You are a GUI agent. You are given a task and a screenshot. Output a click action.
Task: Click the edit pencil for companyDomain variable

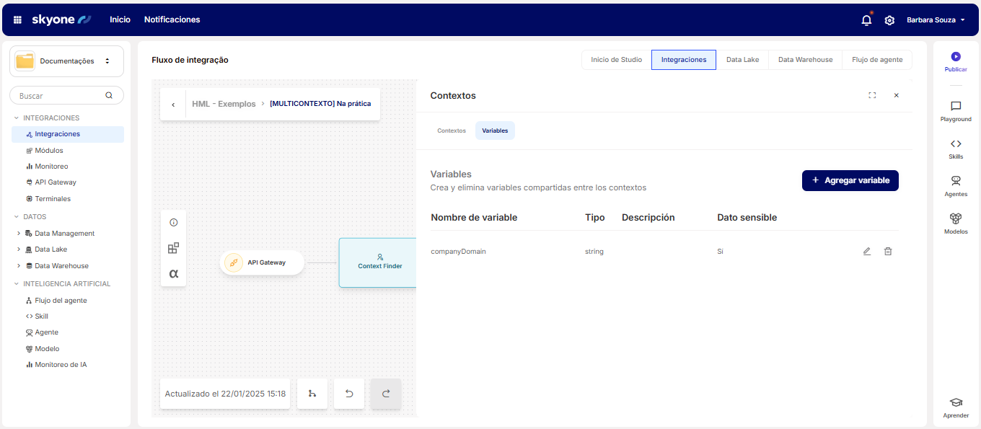[867, 252]
